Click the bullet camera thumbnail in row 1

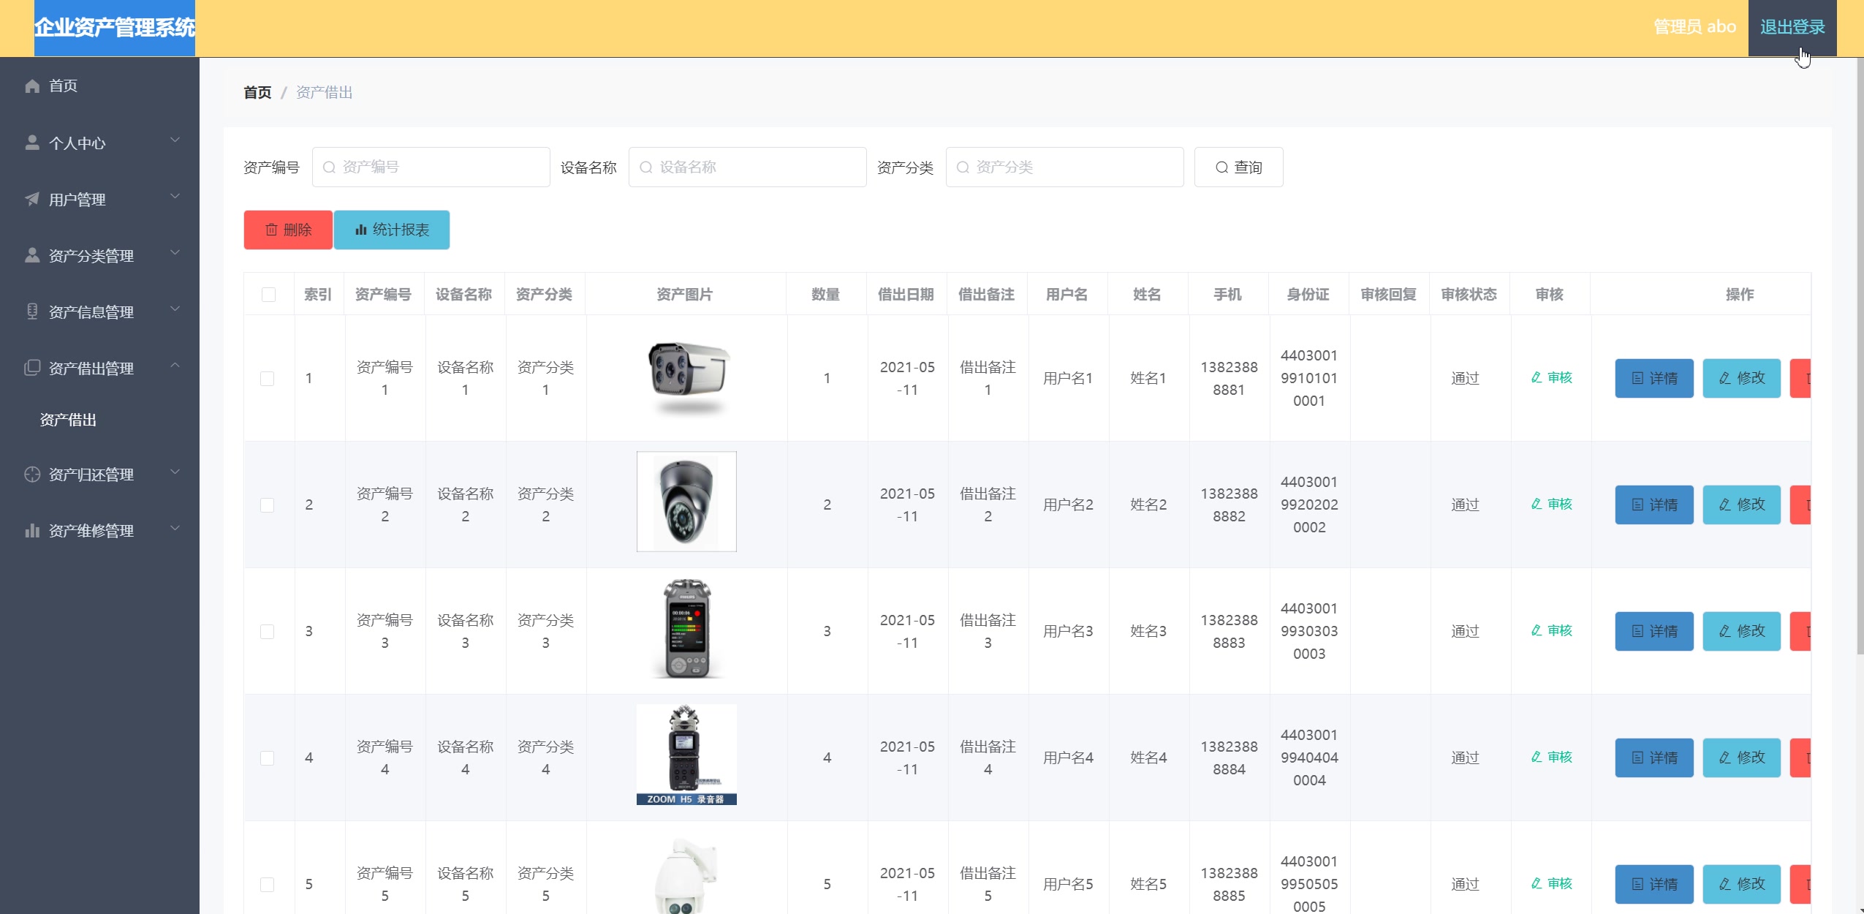(689, 378)
